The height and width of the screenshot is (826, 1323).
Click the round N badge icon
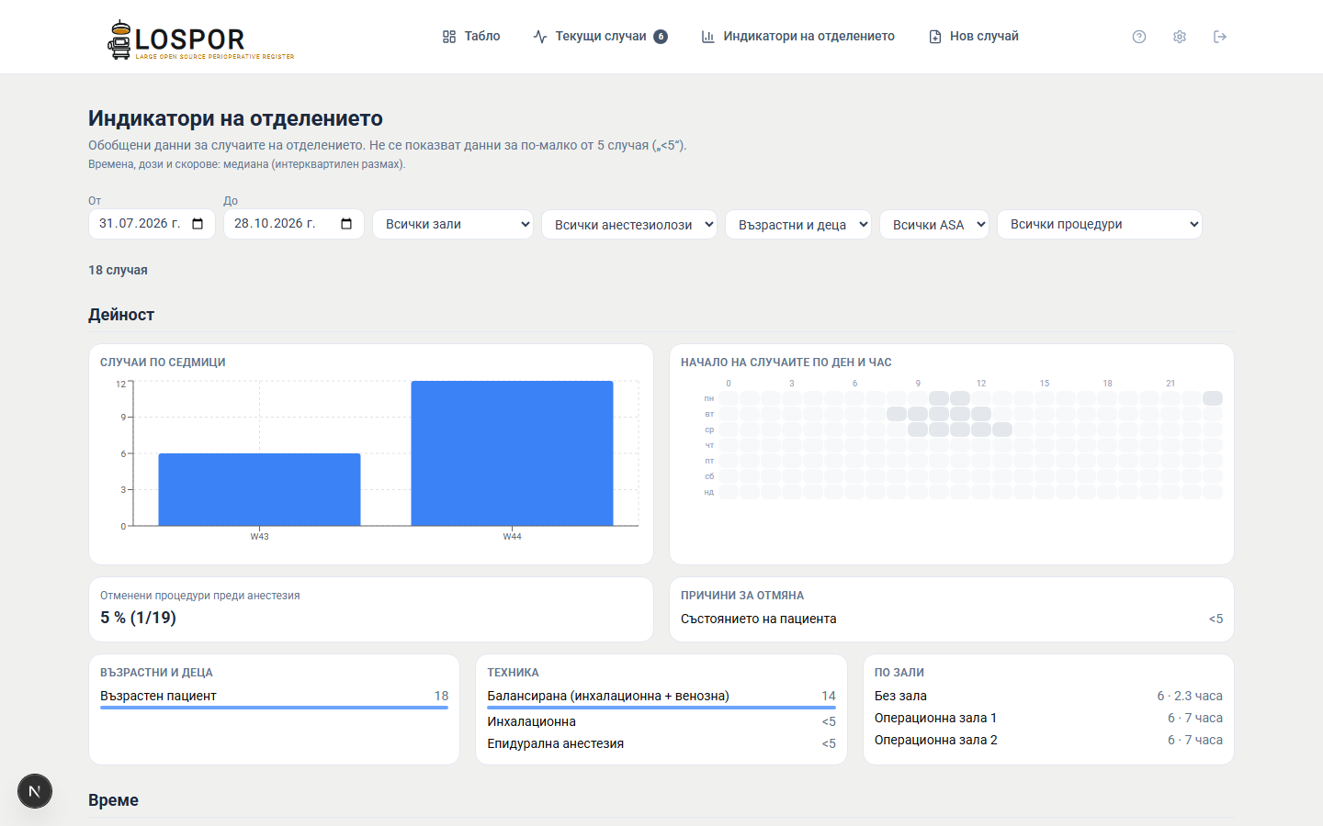[35, 791]
